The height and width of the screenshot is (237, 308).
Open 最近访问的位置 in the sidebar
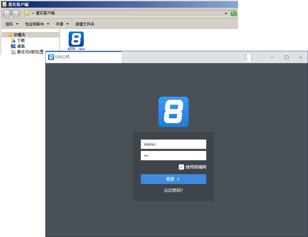click(x=30, y=52)
